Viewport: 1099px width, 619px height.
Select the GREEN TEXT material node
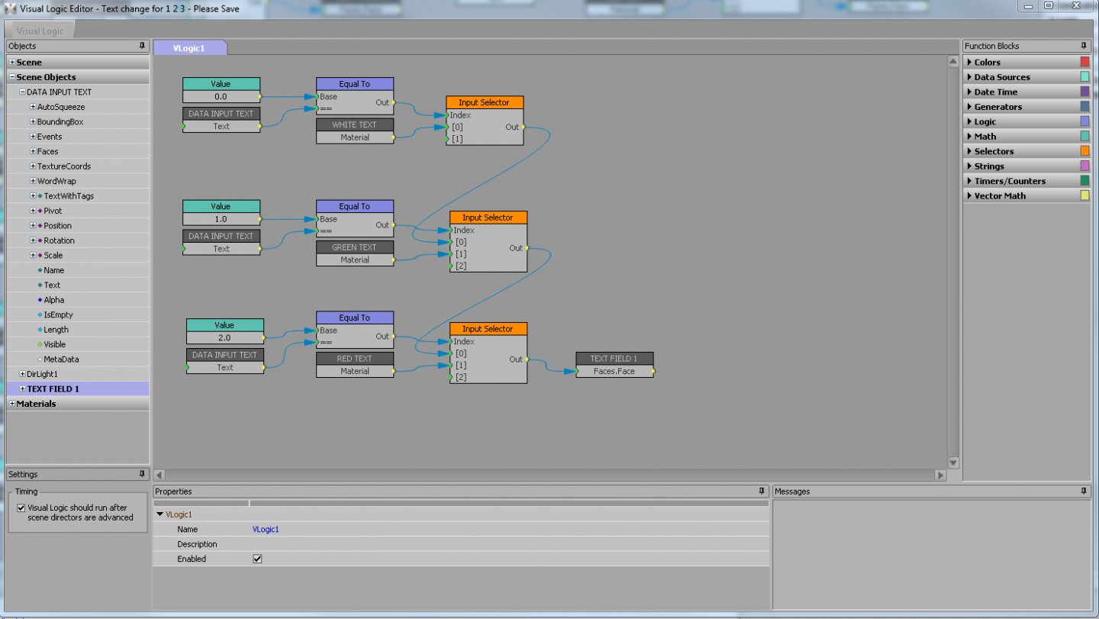355,253
